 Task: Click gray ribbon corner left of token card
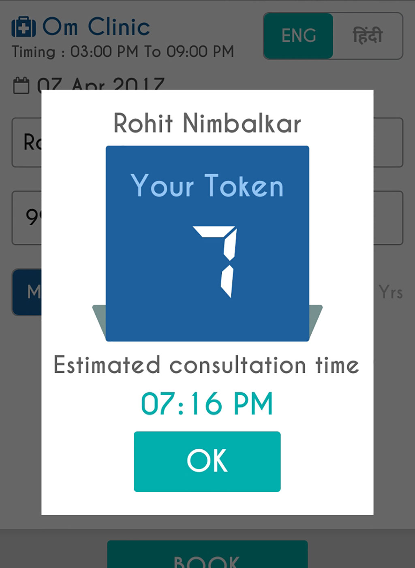99,316
